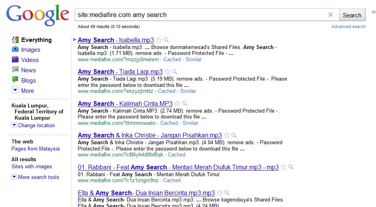
Task: Clear the search box with X
Action: point(331,15)
